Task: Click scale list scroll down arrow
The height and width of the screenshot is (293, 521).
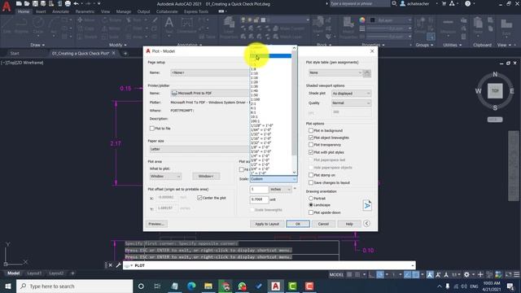Action: coord(294,172)
